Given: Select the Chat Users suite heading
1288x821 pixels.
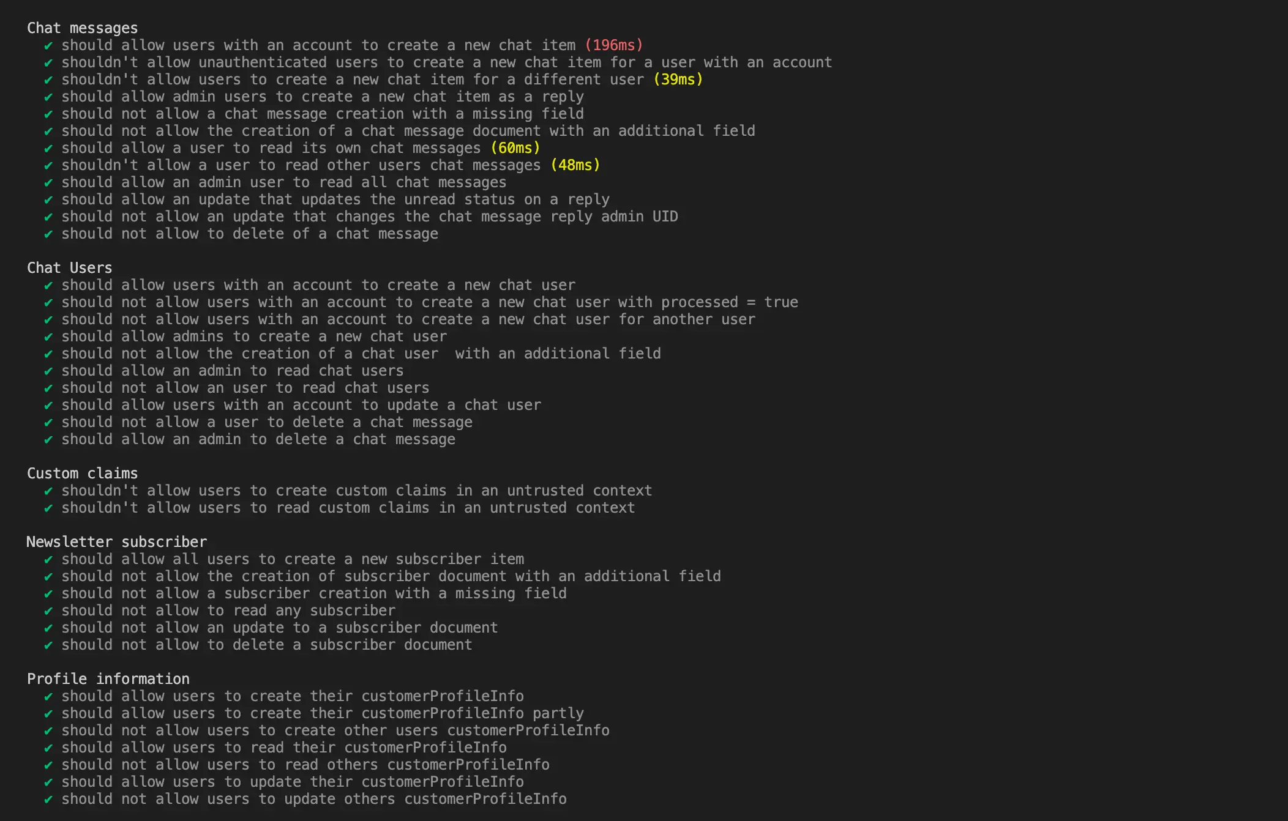Looking at the screenshot, I should tap(70, 268).
